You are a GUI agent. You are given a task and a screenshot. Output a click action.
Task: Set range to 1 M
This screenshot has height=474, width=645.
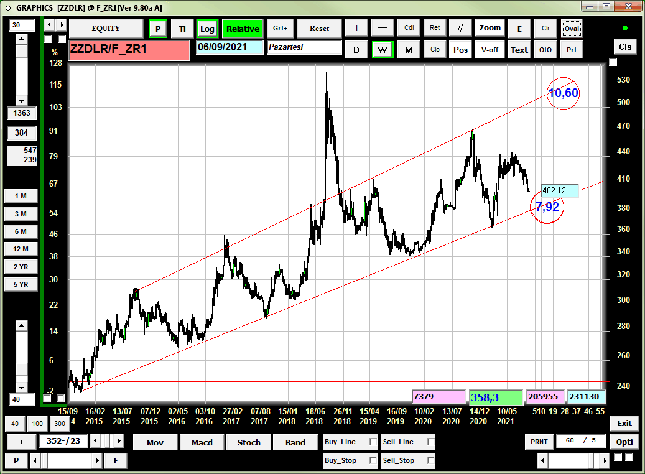pyautogui.click(x=21, y=197)
